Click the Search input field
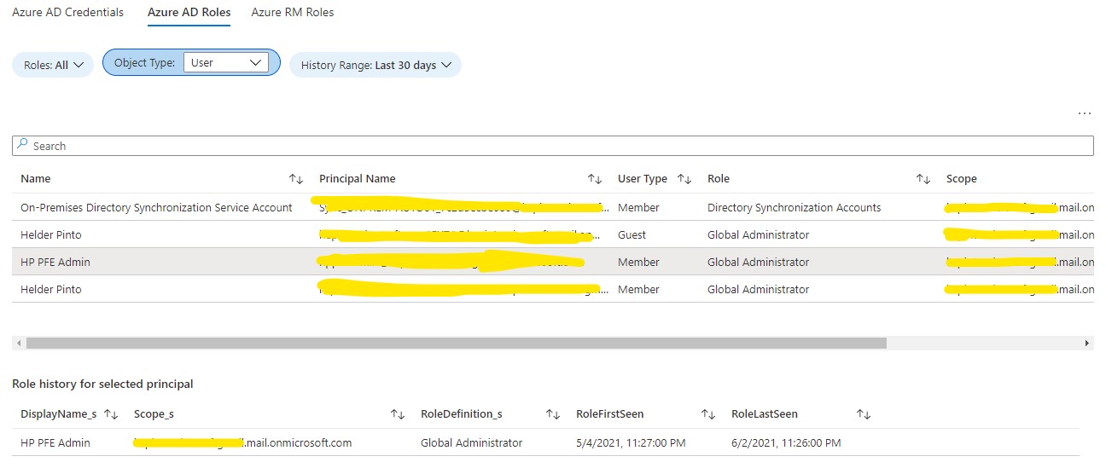 coord(553,146)
